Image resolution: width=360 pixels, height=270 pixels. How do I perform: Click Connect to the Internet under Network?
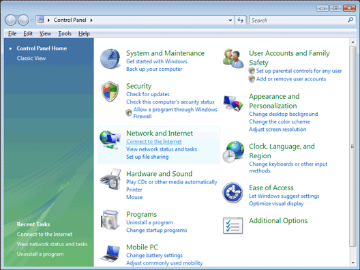click(154, 142)
